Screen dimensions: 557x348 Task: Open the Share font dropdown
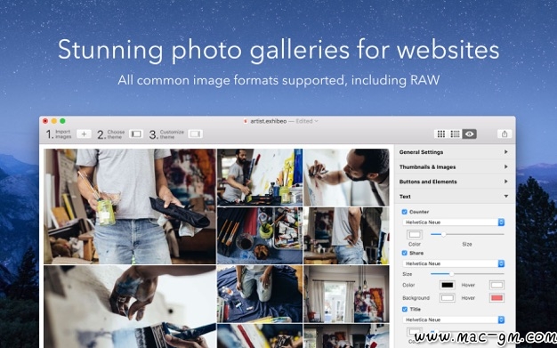coord(454,263)
